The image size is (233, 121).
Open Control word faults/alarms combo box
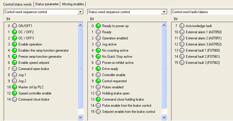coord(202,12)
